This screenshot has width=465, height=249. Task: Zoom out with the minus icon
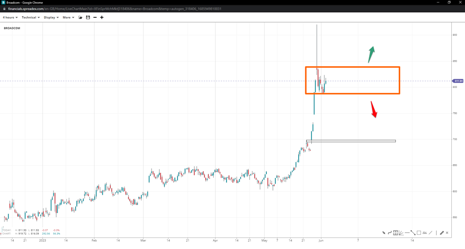(95, 18)
